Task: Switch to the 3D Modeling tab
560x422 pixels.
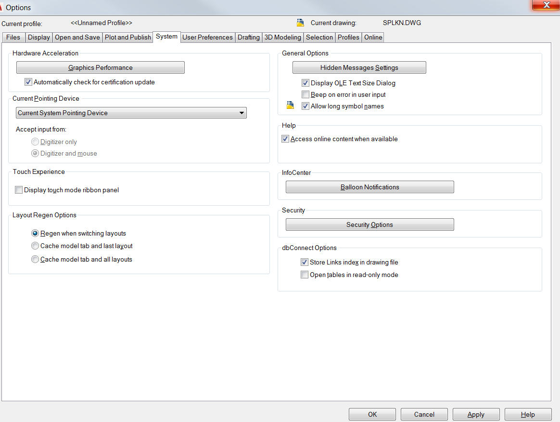Action: point(282,37)
